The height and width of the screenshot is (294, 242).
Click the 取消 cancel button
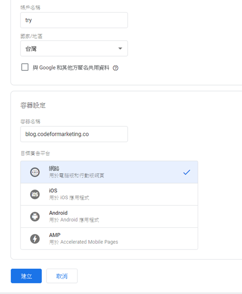(62, 276)
